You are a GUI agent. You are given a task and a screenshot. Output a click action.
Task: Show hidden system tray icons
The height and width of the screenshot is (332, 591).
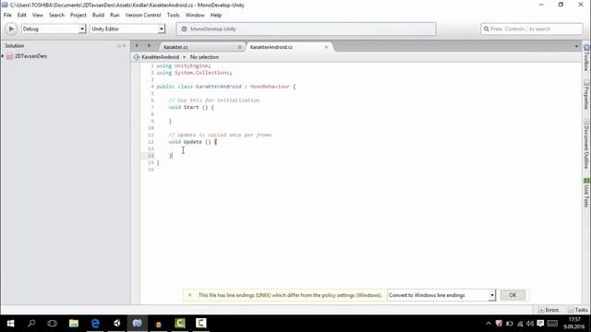pyautogui.click(x=488, y=324)
